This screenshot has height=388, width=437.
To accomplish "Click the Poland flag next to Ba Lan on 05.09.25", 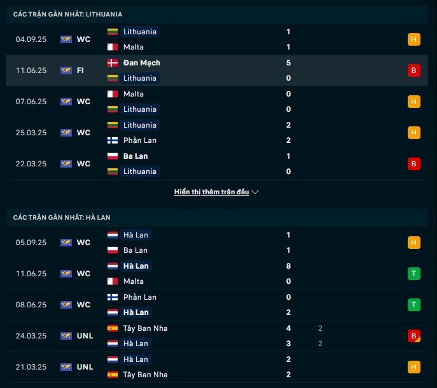I will [x=113, y=250].
